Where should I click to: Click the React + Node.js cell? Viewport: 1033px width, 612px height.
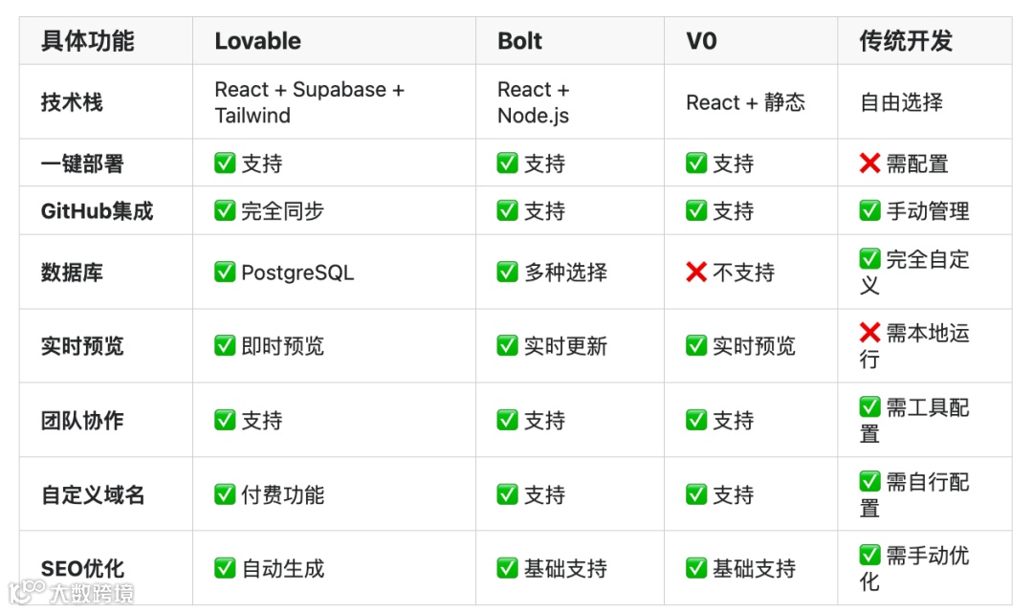pos(534,102)
